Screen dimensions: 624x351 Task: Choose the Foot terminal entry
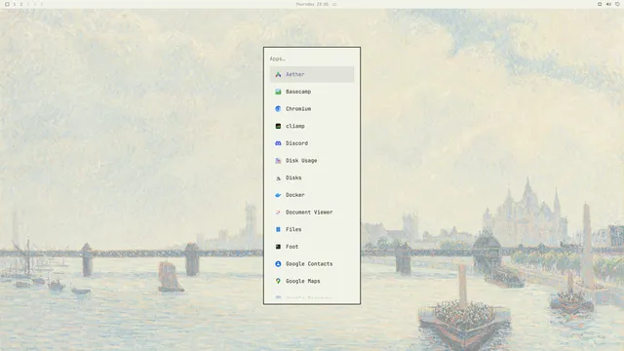pyautogui.click(x=312, y=247)
